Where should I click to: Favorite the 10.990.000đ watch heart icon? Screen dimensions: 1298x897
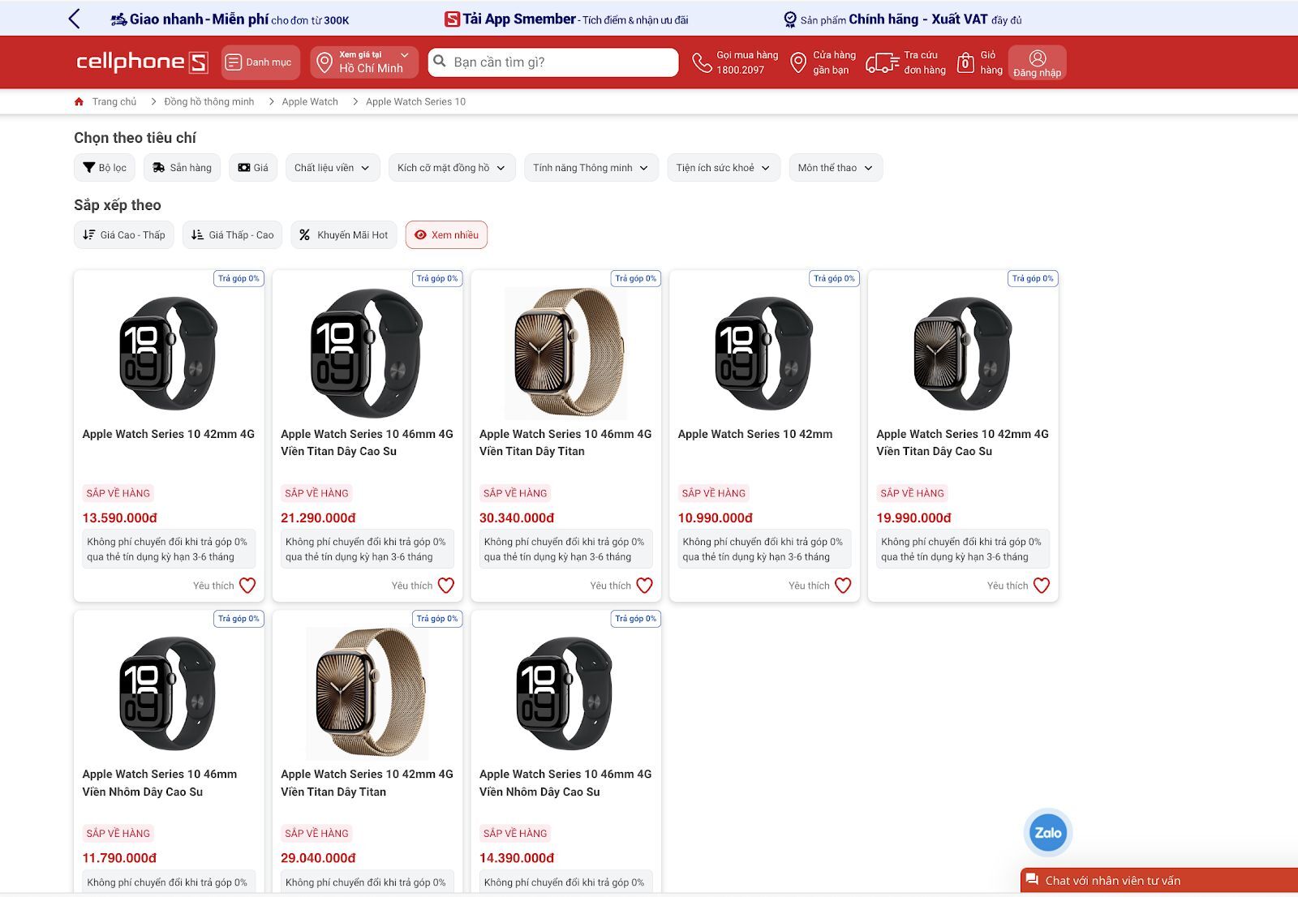pyautogui.click(x=843, y=586)
